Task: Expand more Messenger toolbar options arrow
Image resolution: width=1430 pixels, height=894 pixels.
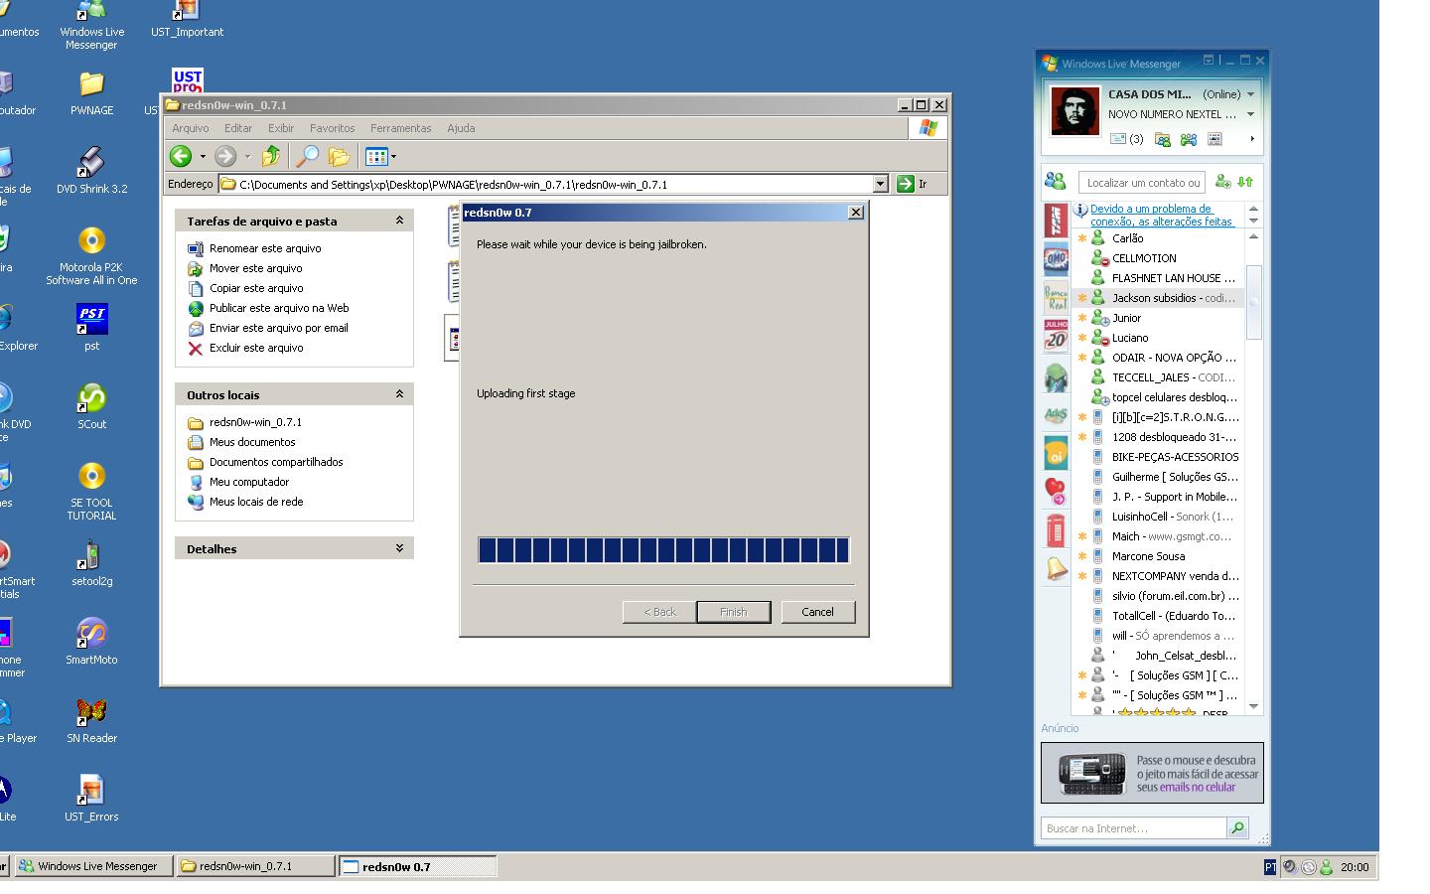Action: pyautogui.click(x=1252, y=139)
